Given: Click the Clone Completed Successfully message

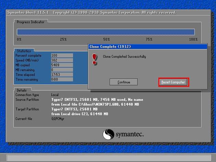Looking at the screenshot, I should tap(124, 56).
